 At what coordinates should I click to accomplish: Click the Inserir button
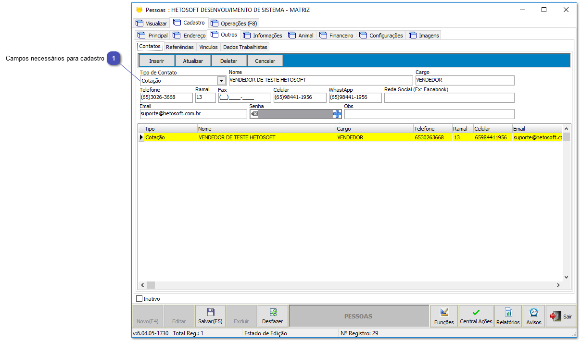[x=157, y=61]
